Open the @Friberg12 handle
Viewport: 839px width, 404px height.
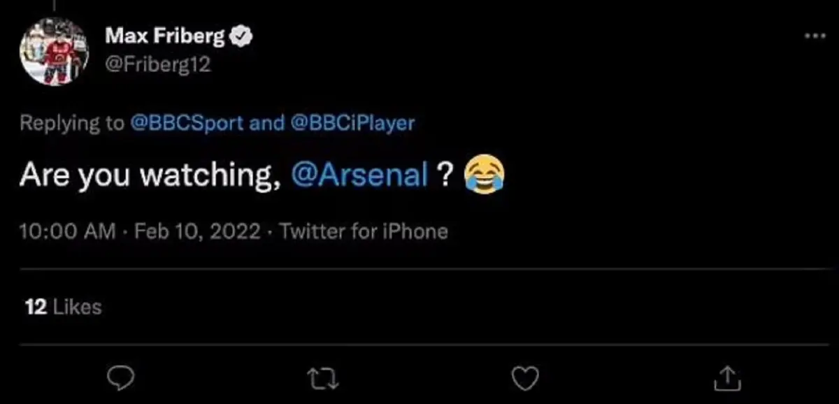[157, 64]
